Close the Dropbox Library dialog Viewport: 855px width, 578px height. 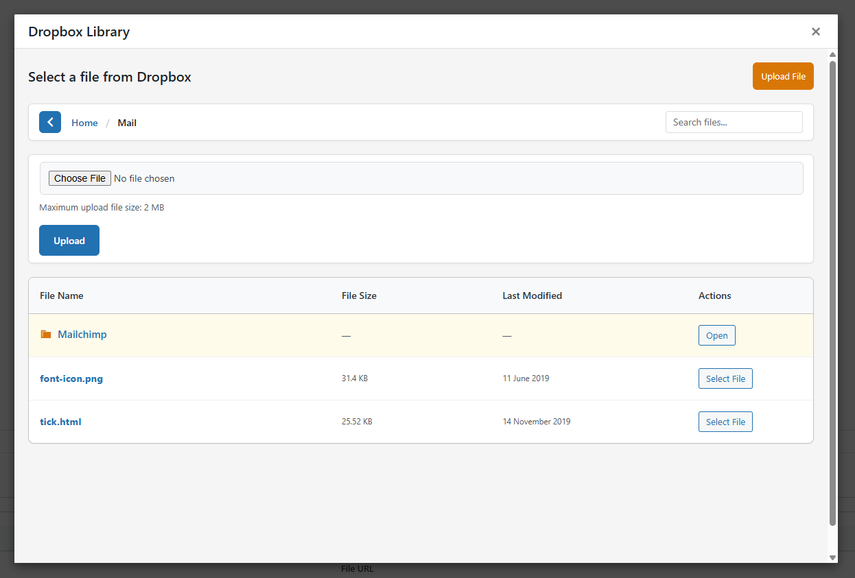click(x=815, y=32)
